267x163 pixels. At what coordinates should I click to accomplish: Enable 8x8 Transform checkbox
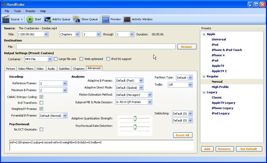pyautogui.click(x=42, y=103)
